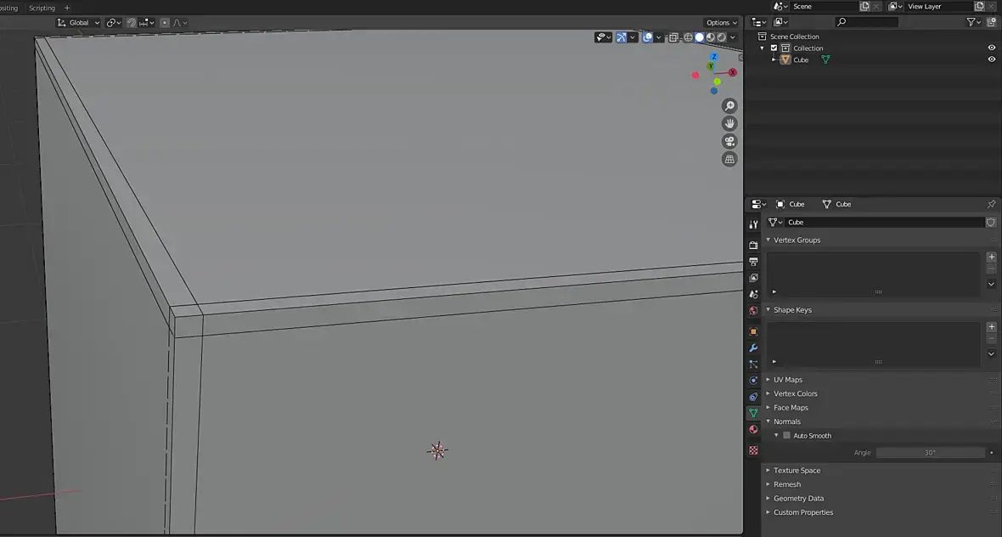The height and width of the screenshot is (537, 1002).
Task: Enable the Auto Smooth checkbox
Action: tap(786, 435)
